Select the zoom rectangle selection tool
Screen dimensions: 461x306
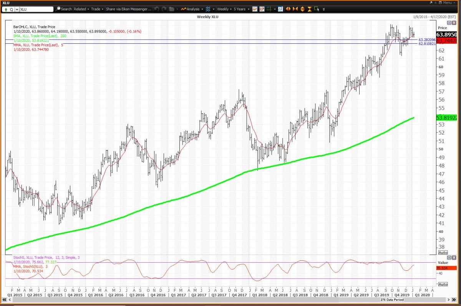pos(316,9)
